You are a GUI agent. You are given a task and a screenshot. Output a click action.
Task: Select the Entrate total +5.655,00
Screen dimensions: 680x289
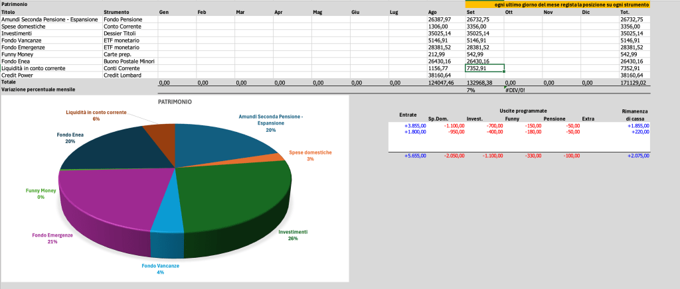415,156
